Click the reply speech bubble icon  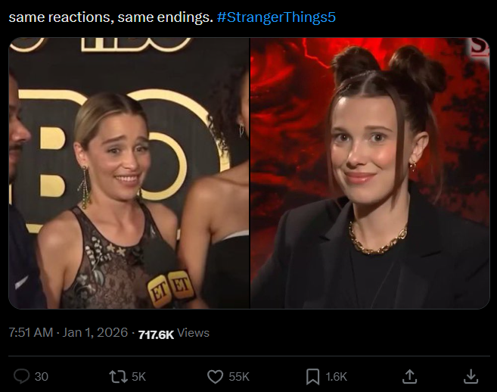tap(21, 376)
